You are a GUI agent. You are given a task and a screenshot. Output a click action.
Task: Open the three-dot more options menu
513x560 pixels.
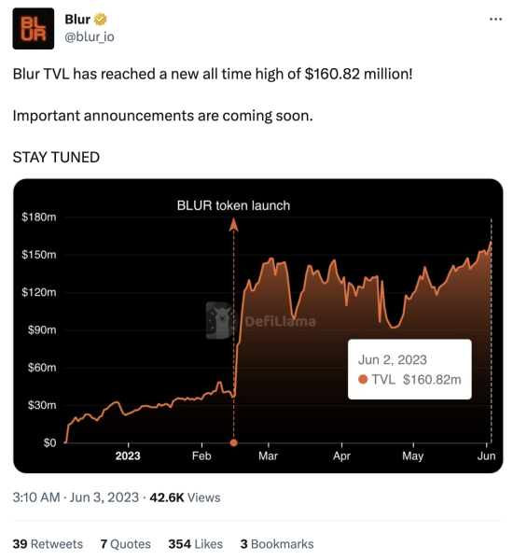click(x=495, y=20)
